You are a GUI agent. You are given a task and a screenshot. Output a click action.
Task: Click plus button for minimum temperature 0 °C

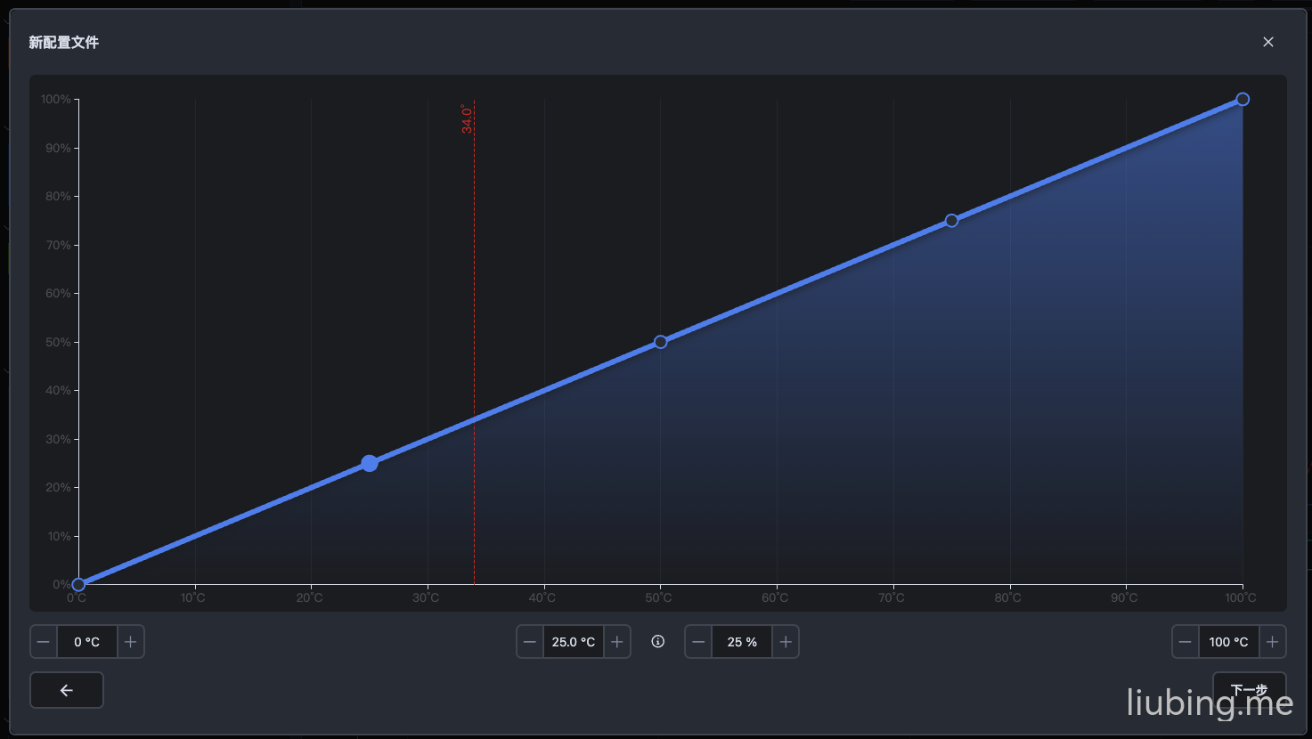130,642
